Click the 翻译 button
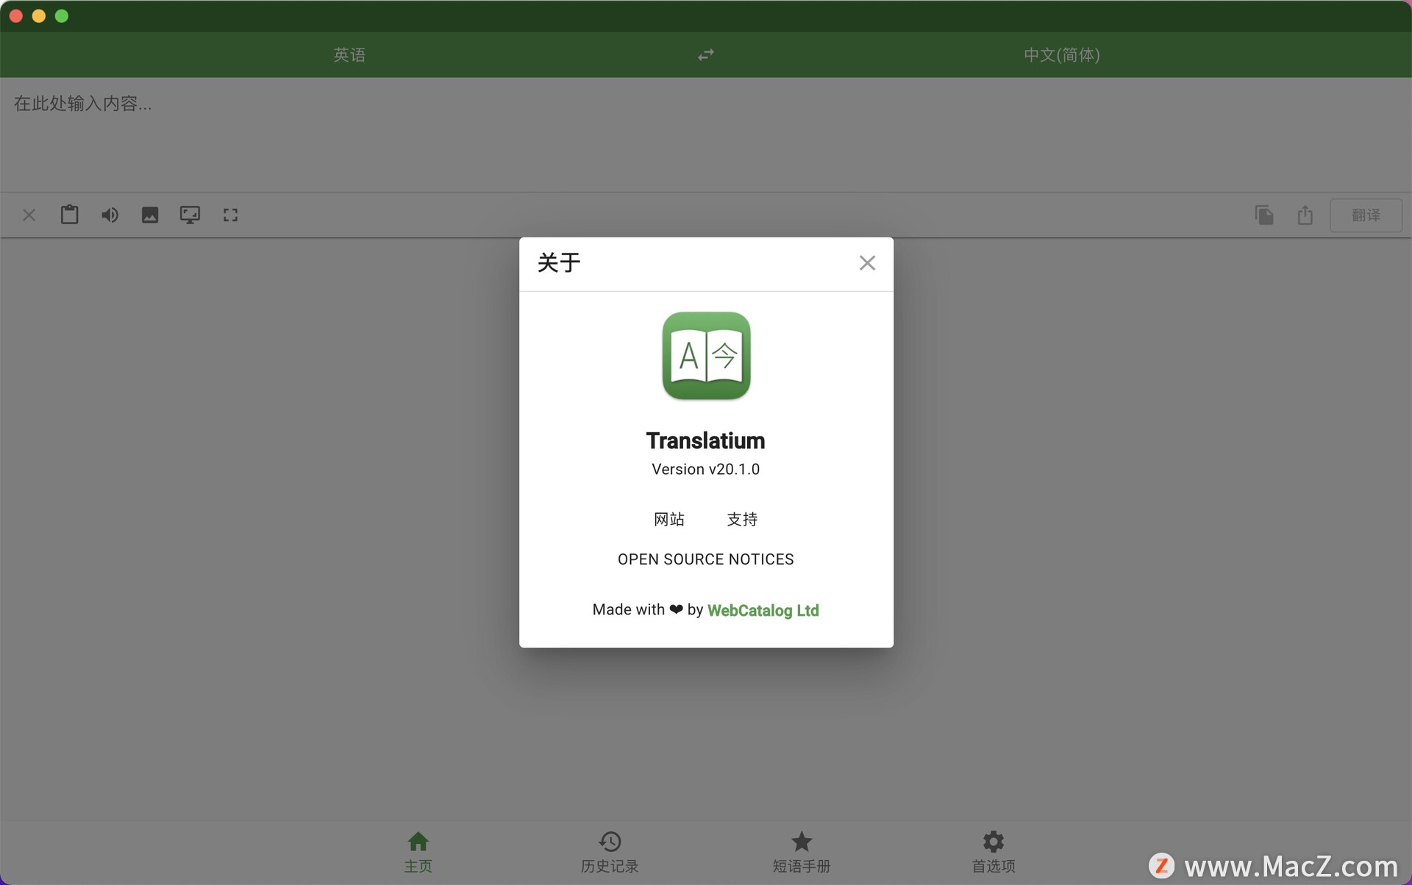Screen dimensions: 1412x885 coord(1366,215)
